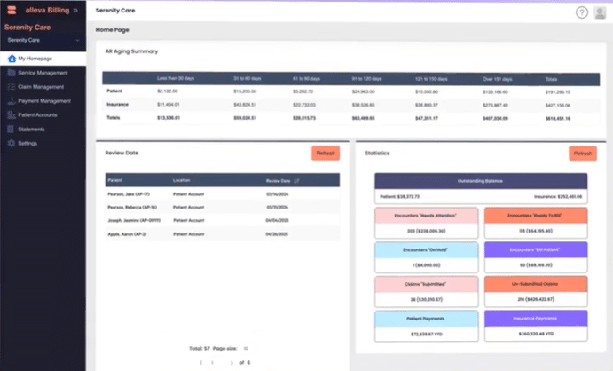Open the Page size dropdown
Screen dimensions: 613x371
pyautogui.click(x=246, y=348)
